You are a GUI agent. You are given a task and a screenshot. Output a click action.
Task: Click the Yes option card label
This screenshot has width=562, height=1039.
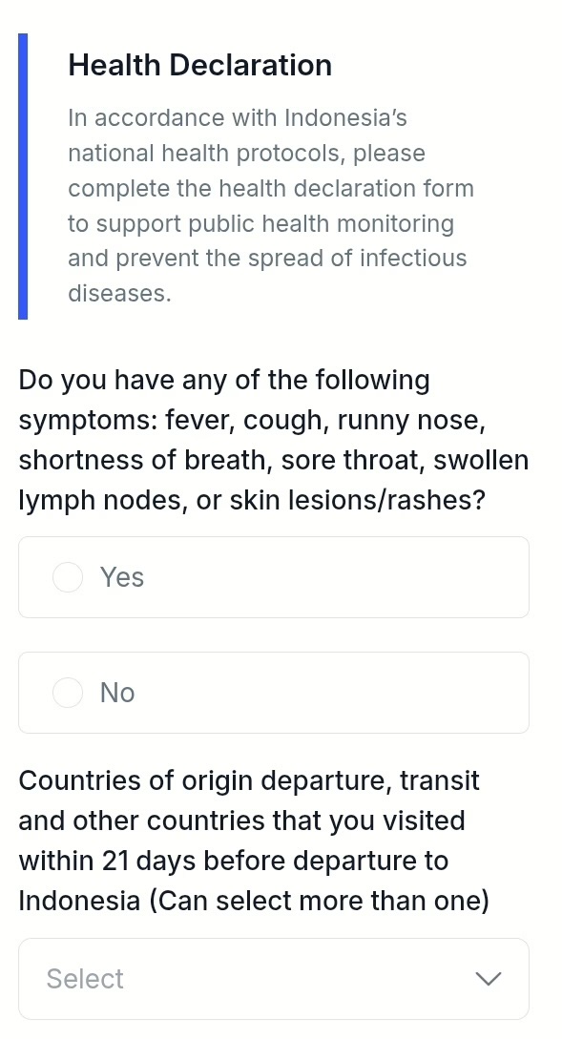(x=122, y=577)
